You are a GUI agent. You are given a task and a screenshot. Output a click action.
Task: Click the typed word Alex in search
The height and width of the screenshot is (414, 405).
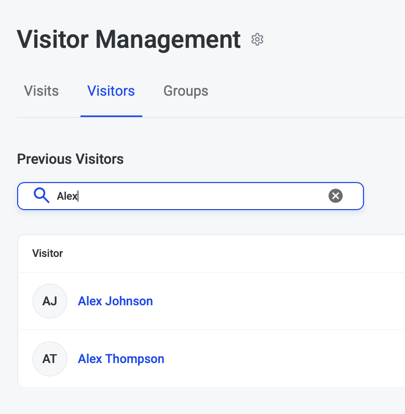tap(66, 196)
